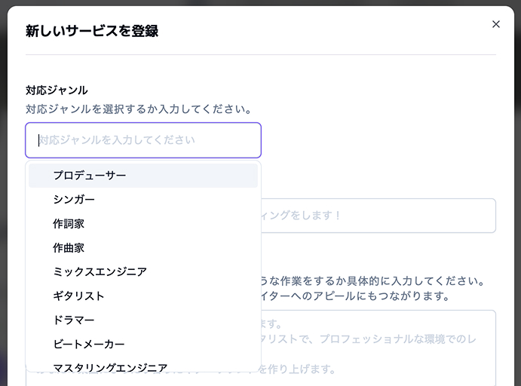Click the 対応ジャンルを選択するか入力してください helper text
The image size is (521, 386).
(x=139, y=109)
